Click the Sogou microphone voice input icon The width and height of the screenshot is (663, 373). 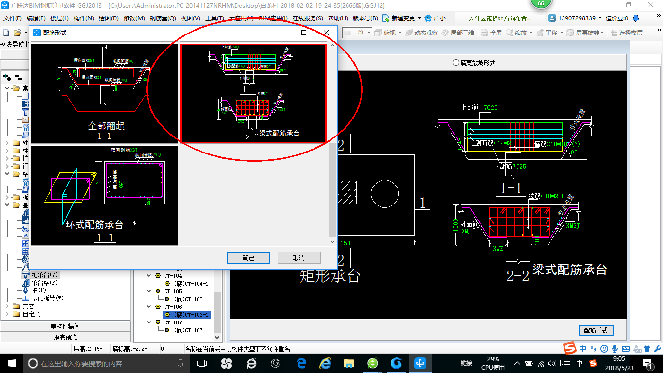614,349
